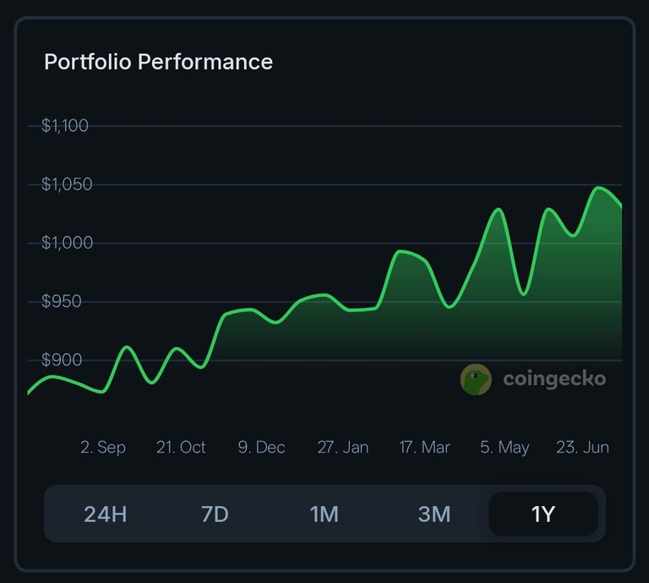649x583 pixels.
Task: Click the $950 axis label
Action: 61,301
